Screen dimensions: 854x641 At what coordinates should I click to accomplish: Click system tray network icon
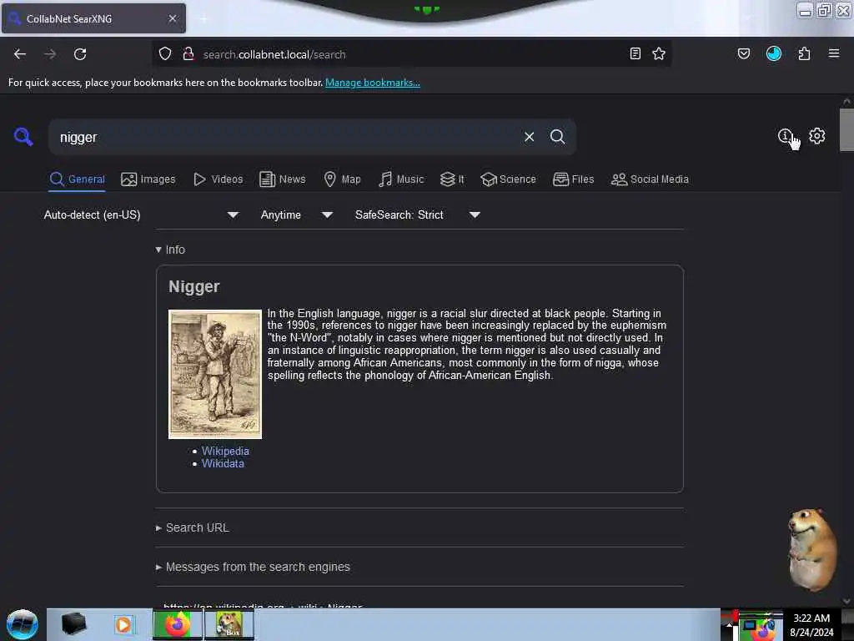tap(751, 624)
